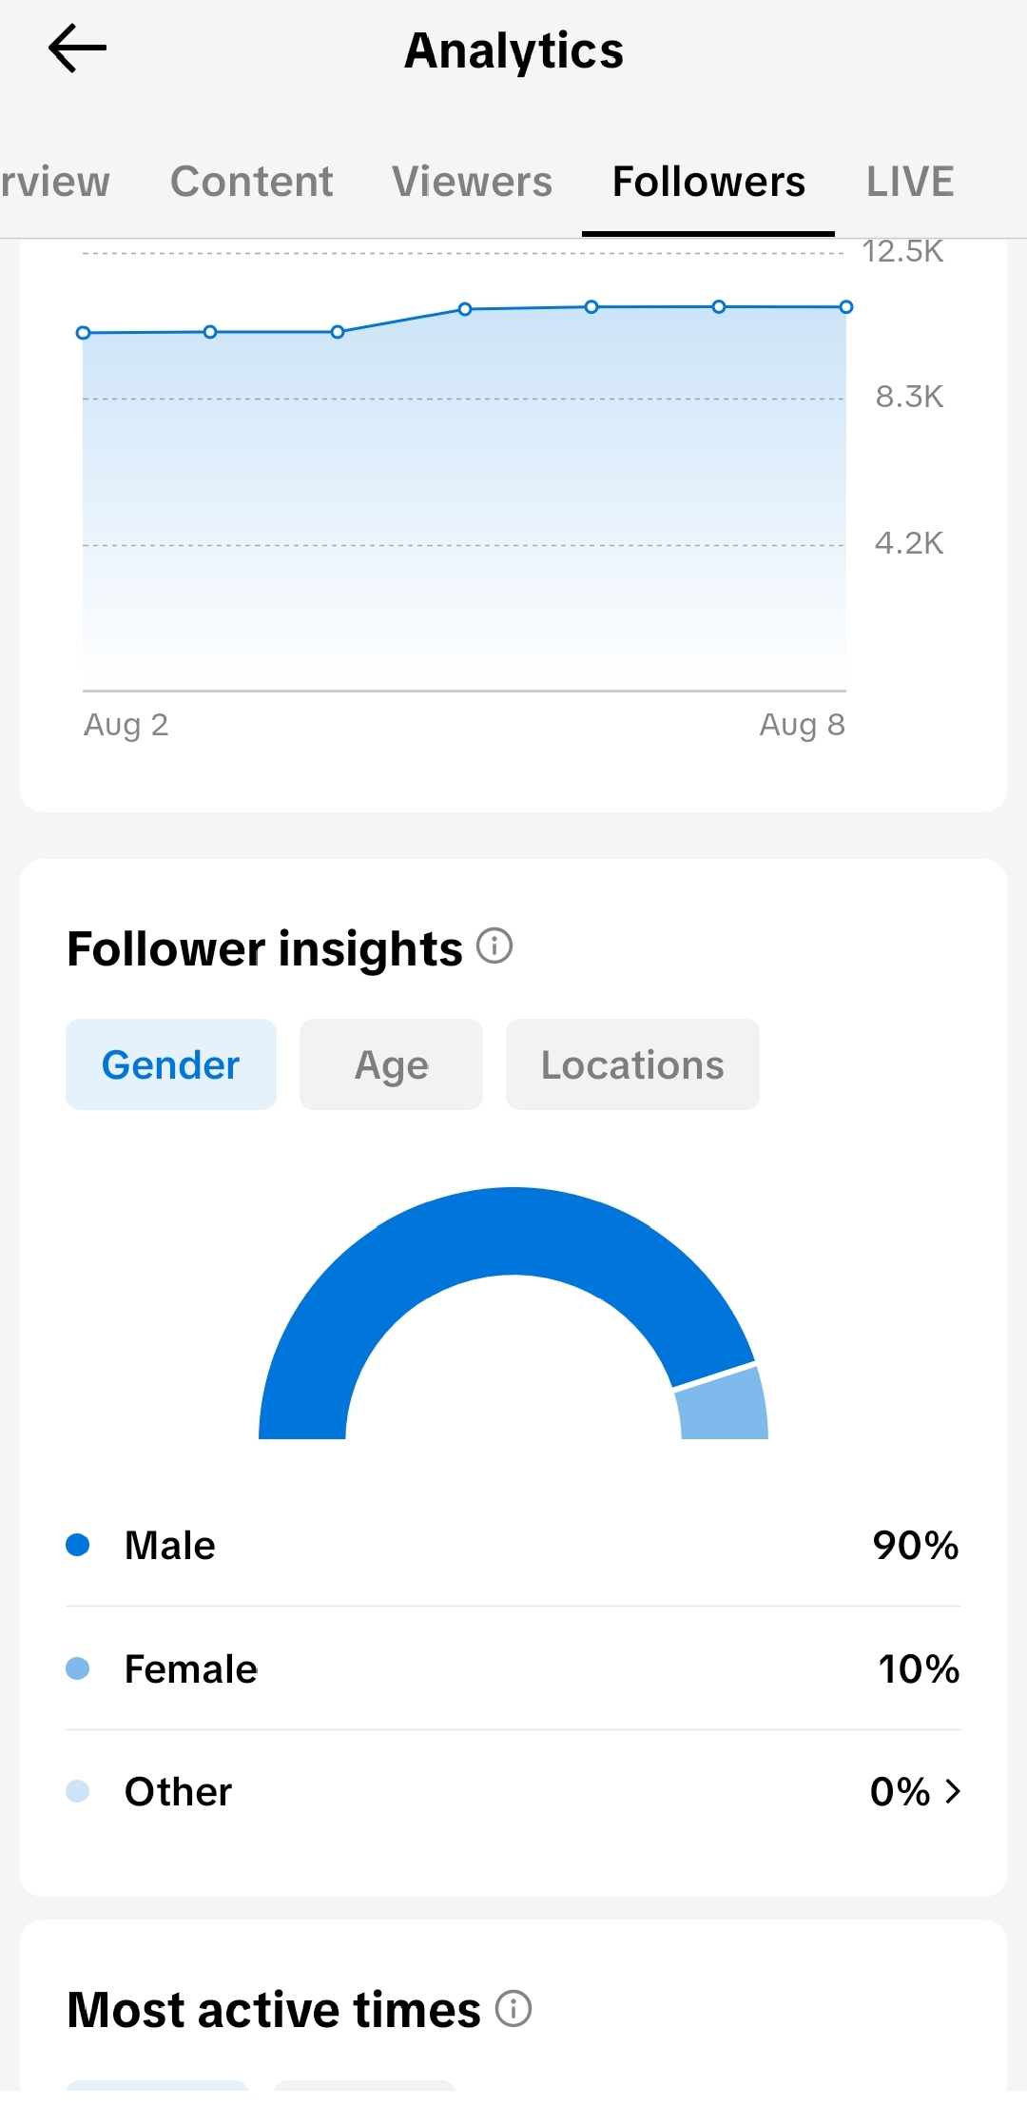
Task: Tap the back arrow icon
Action: coord(77,49)
